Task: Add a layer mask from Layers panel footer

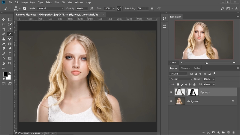Action: pos(213,132)
